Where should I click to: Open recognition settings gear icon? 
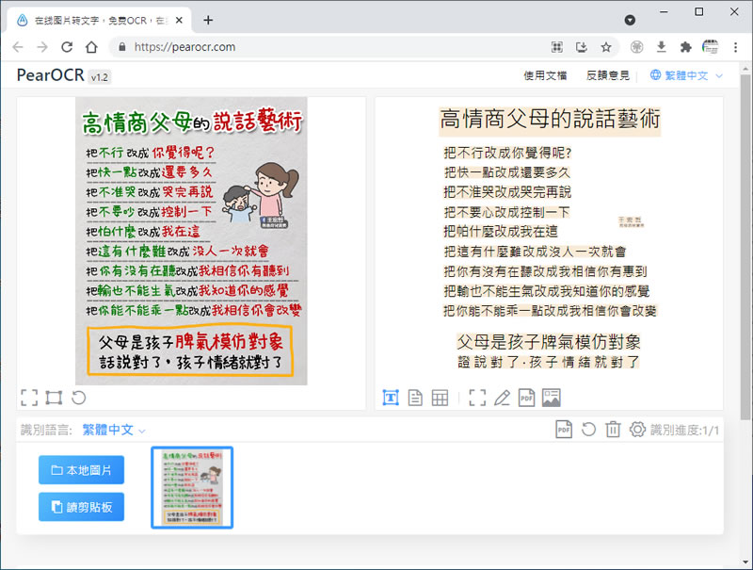click(637, 430)
